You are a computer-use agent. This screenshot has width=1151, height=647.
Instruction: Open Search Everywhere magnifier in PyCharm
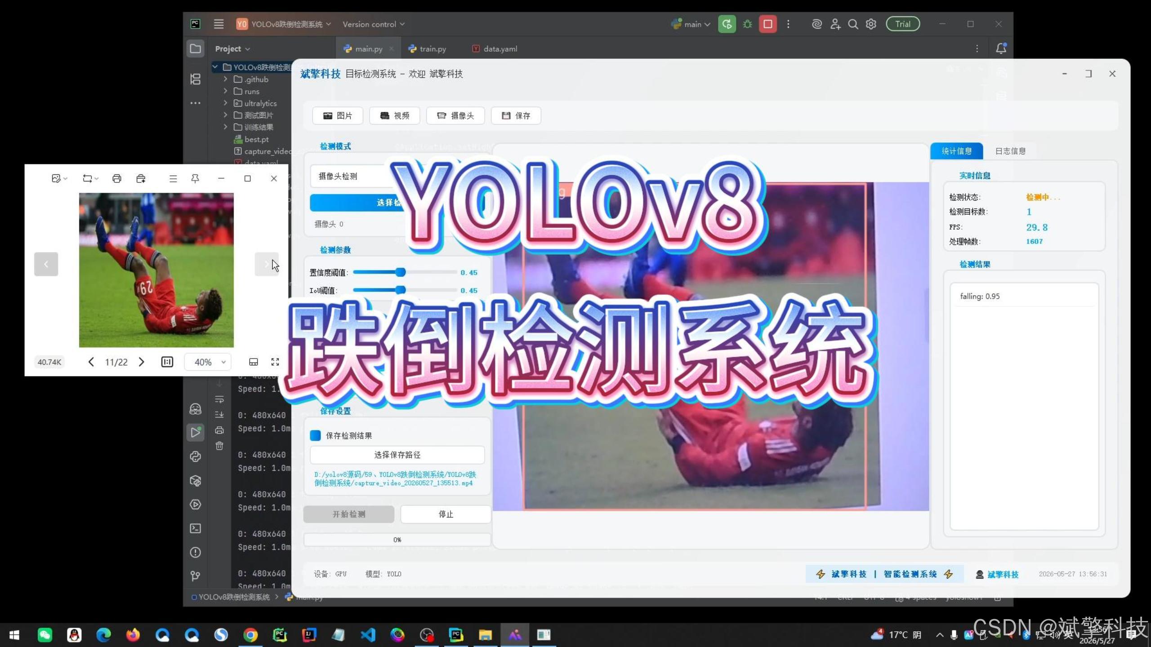point(853,24)
